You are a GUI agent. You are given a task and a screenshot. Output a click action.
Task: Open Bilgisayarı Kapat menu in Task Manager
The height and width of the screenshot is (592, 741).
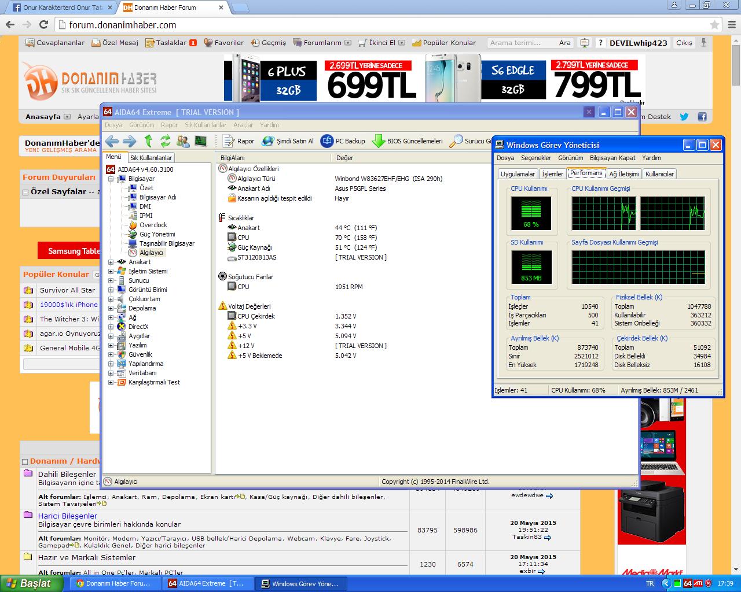pyautogui.click(x=612, y=158)
